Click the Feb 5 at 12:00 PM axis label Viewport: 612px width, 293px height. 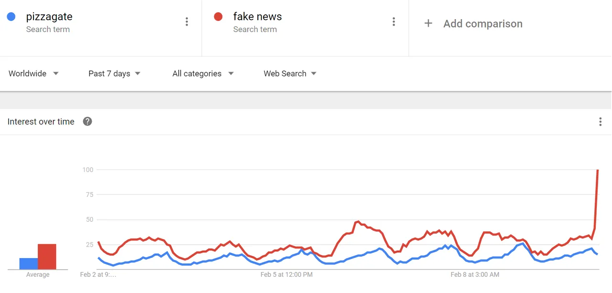[286, 274]
